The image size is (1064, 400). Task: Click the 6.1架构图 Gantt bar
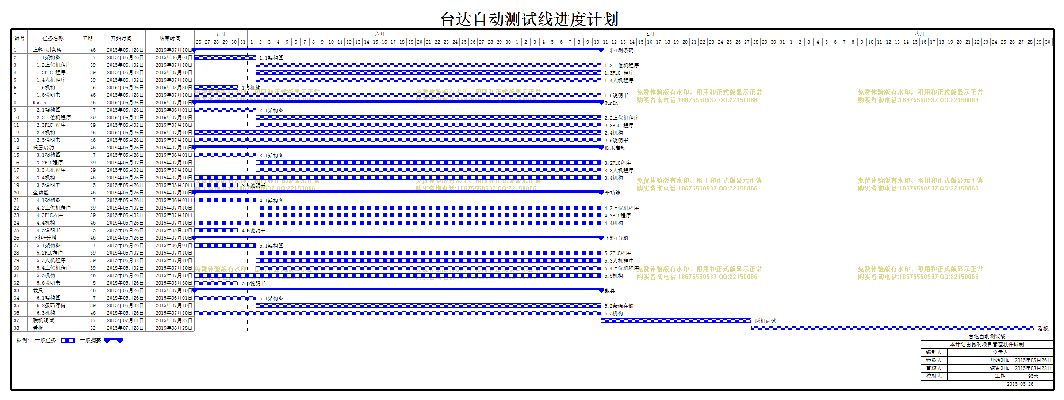pos(225,298)
